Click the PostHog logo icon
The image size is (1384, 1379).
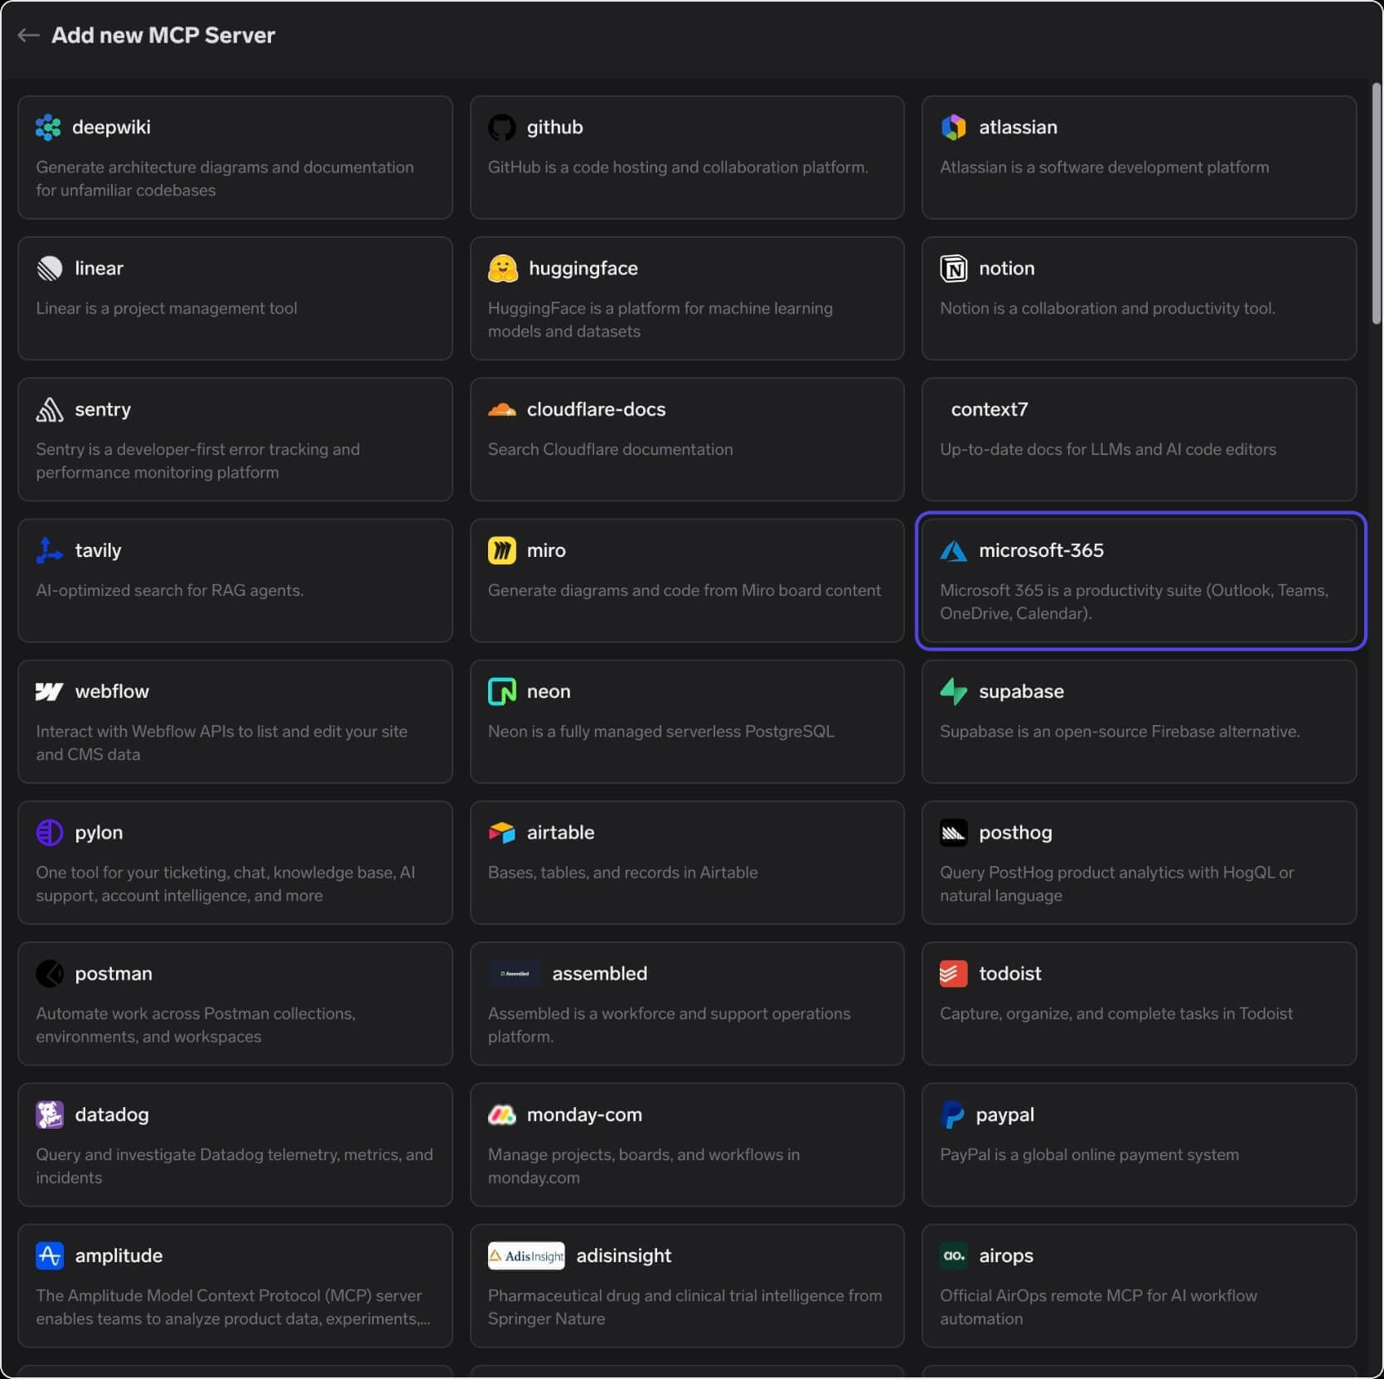click(x=954, y=832)
